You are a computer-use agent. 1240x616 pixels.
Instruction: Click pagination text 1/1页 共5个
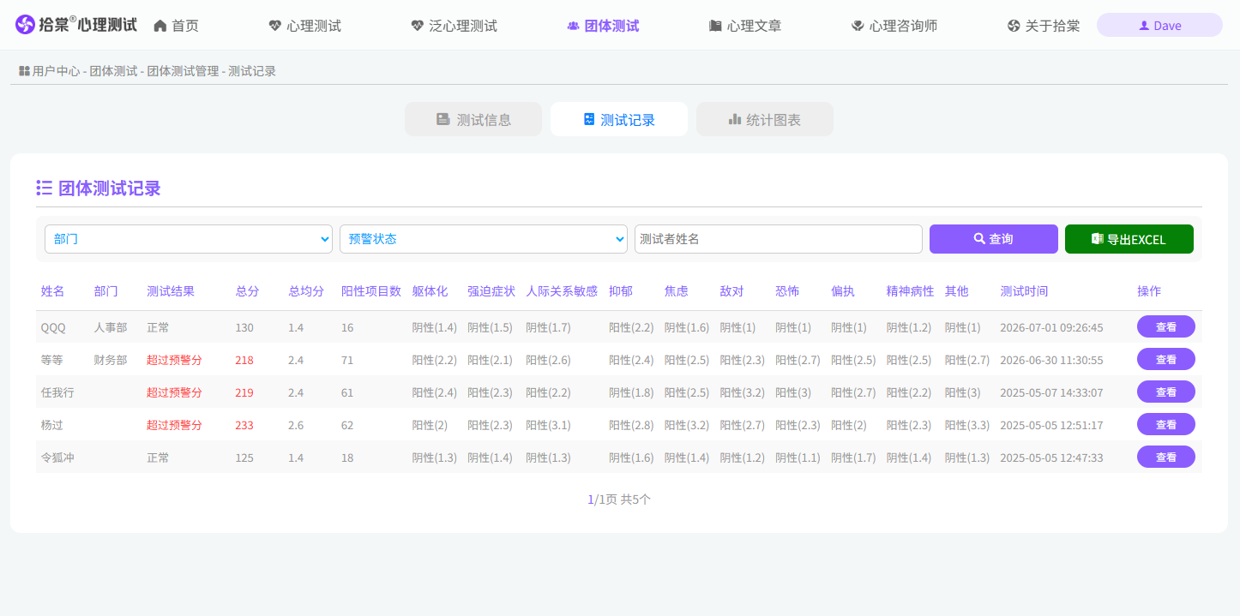pos(619,499)
